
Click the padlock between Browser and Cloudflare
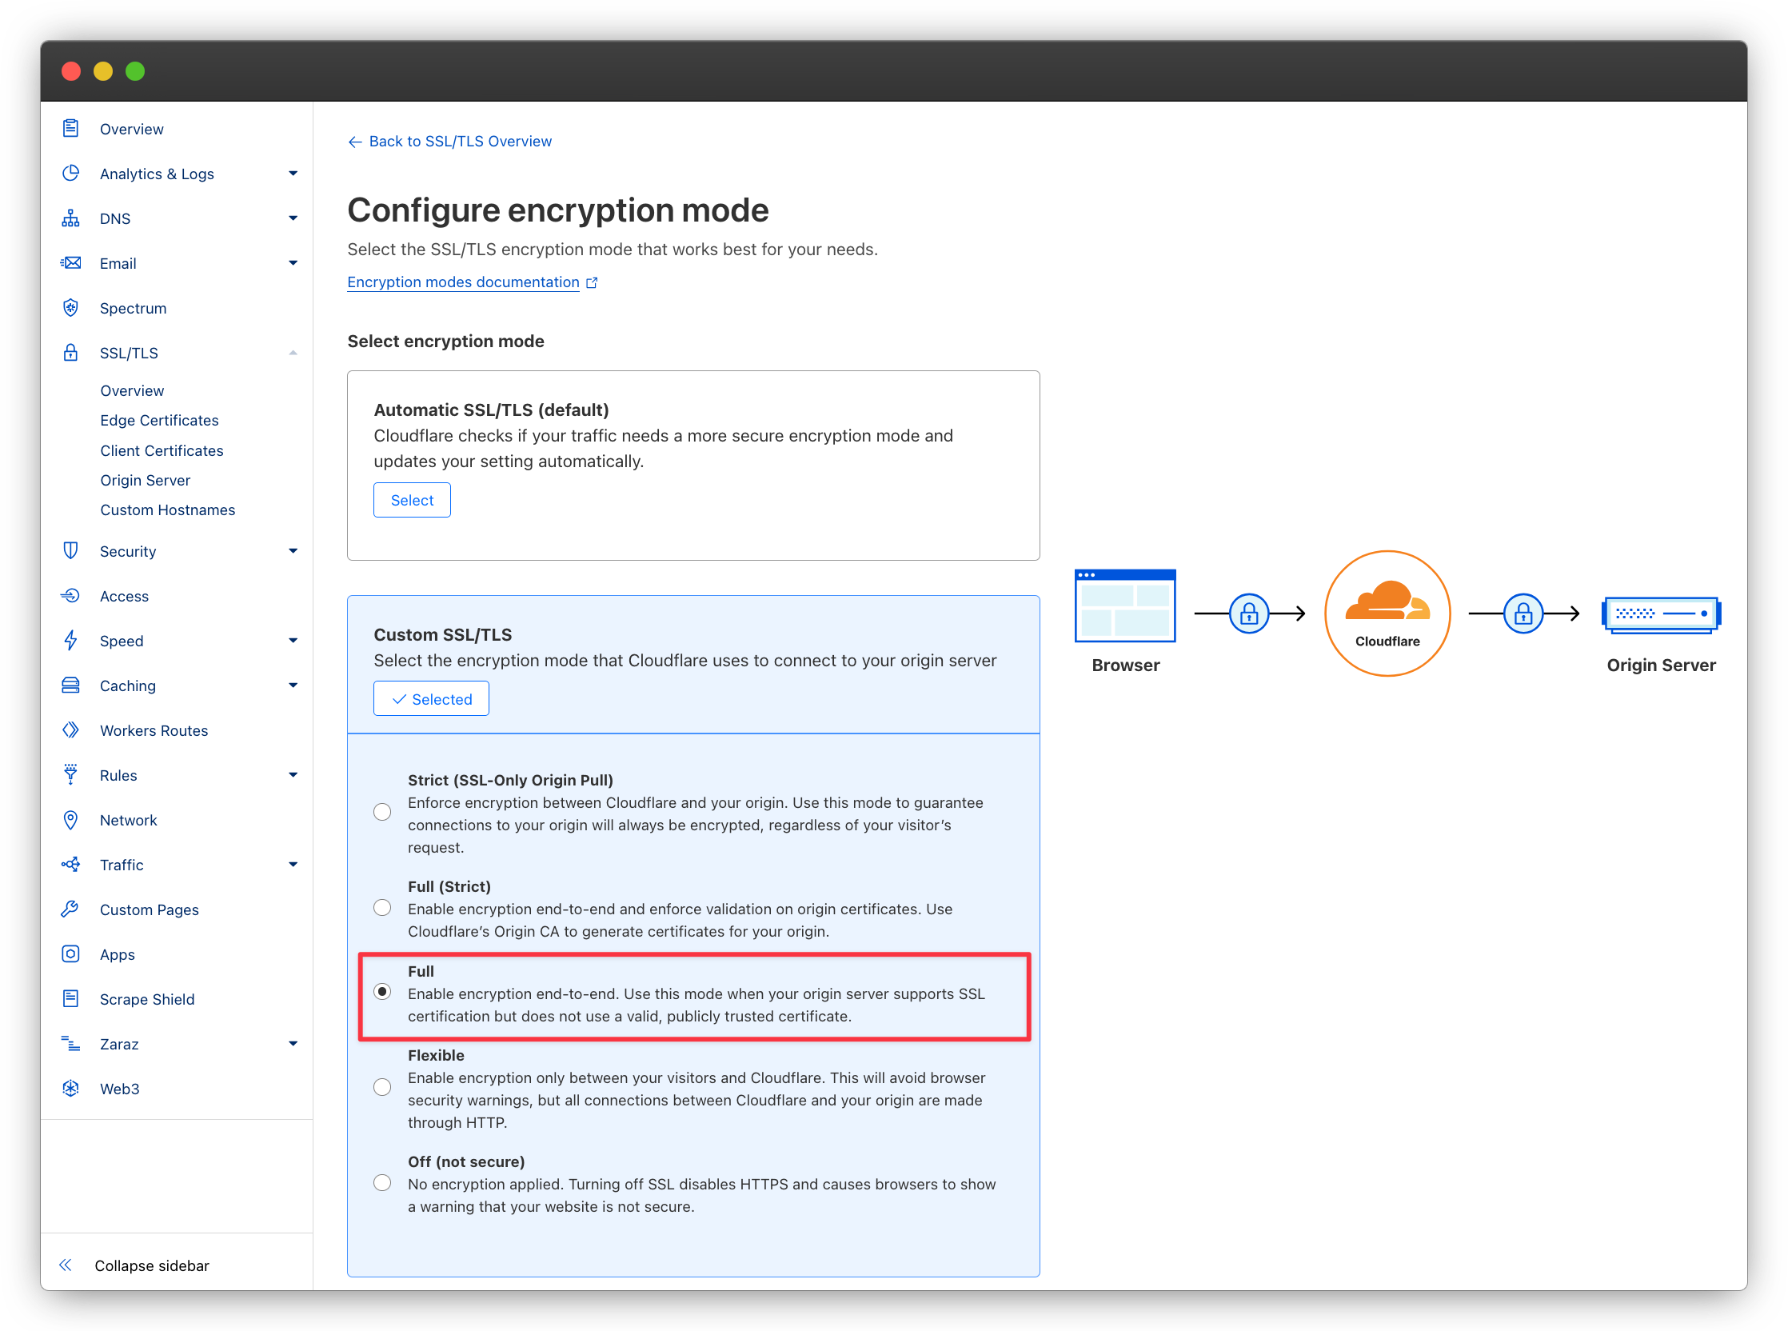(1249, 614)
